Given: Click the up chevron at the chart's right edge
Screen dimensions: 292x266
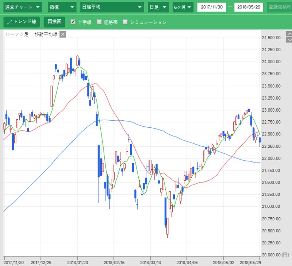Looking at the screenshot, I should (289, 34).
